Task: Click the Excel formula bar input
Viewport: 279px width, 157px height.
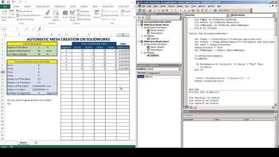Action: click(89, 29)
